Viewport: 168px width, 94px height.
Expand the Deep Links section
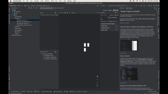pos(101,30)
